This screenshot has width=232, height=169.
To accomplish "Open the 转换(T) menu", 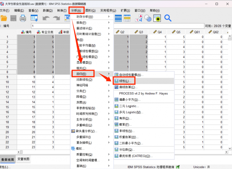I will 62,11.
